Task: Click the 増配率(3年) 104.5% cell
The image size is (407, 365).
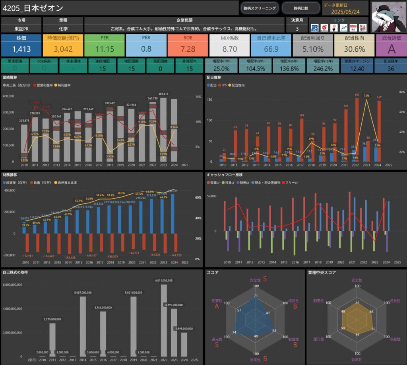Action: [x=256, y=66]
